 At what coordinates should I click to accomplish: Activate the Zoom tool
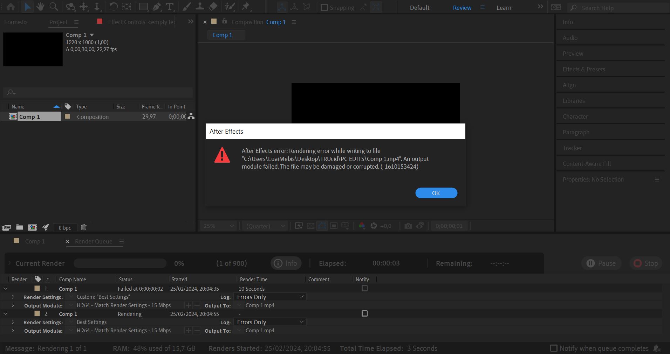click(x=53, y=7)
